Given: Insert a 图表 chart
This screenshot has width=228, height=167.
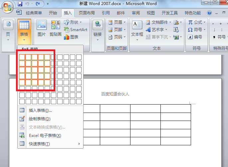Looking at the screenshot, I should (x=71, y=37).
